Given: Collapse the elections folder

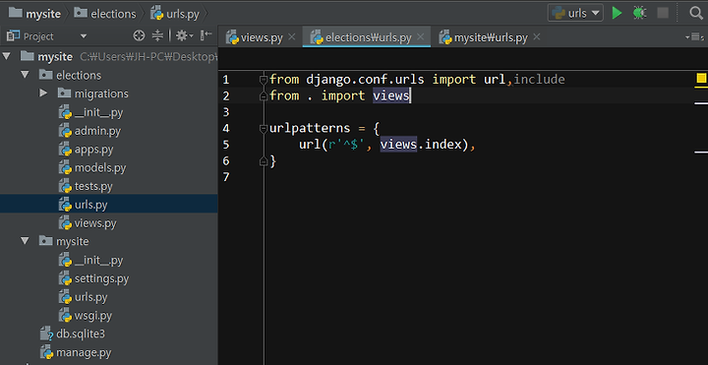Looking at the screenshot, I should (25, 75).
